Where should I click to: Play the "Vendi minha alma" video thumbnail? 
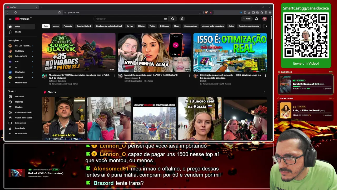coord(154,53)
